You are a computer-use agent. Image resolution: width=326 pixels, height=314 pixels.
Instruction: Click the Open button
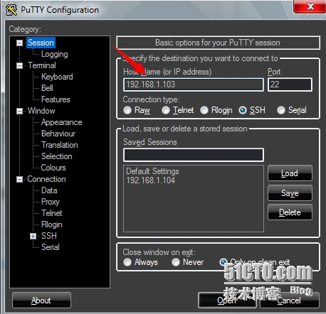pyautogui.click(x=227, y=301)
